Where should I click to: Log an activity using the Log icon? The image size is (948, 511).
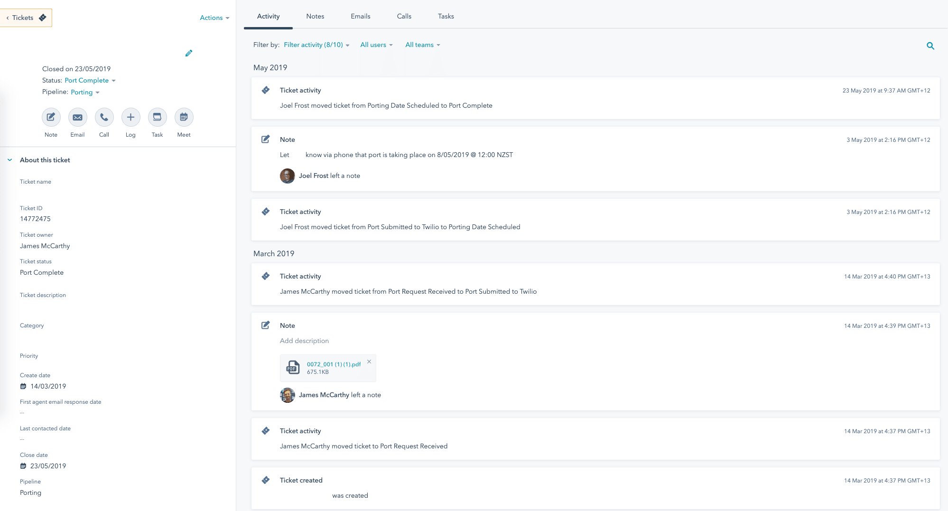coord(130,117)
